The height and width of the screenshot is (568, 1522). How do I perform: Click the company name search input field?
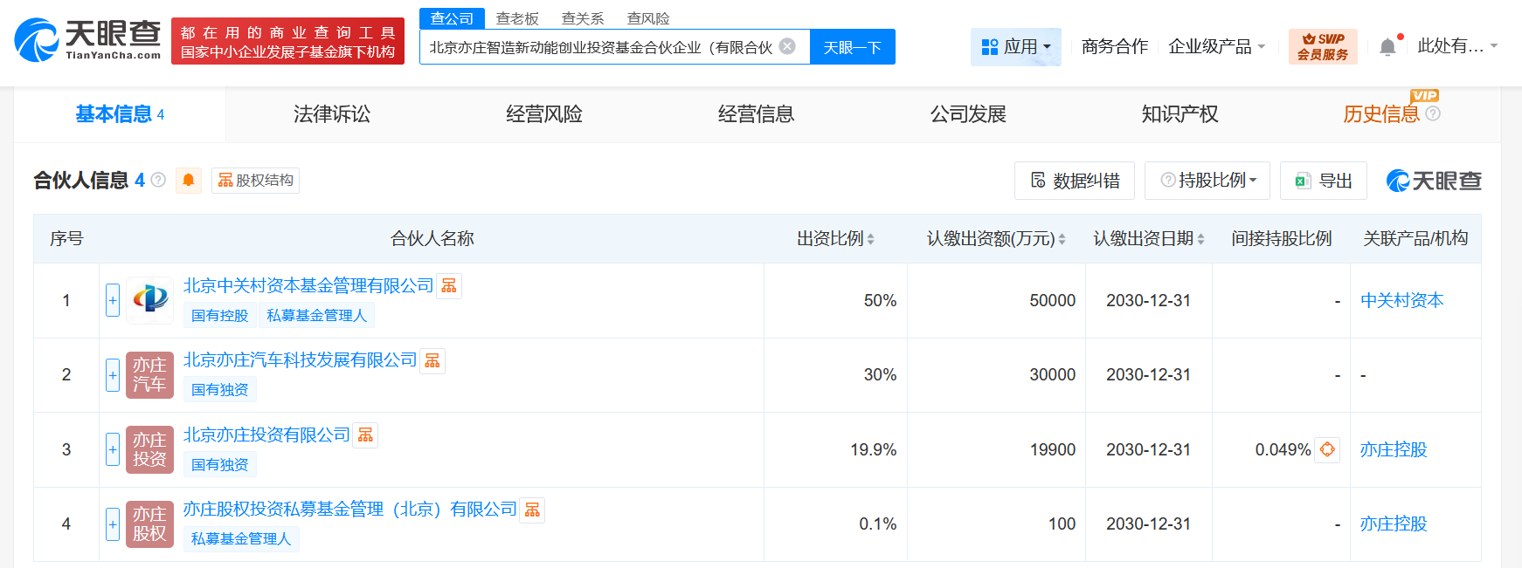tap(600, 47)
